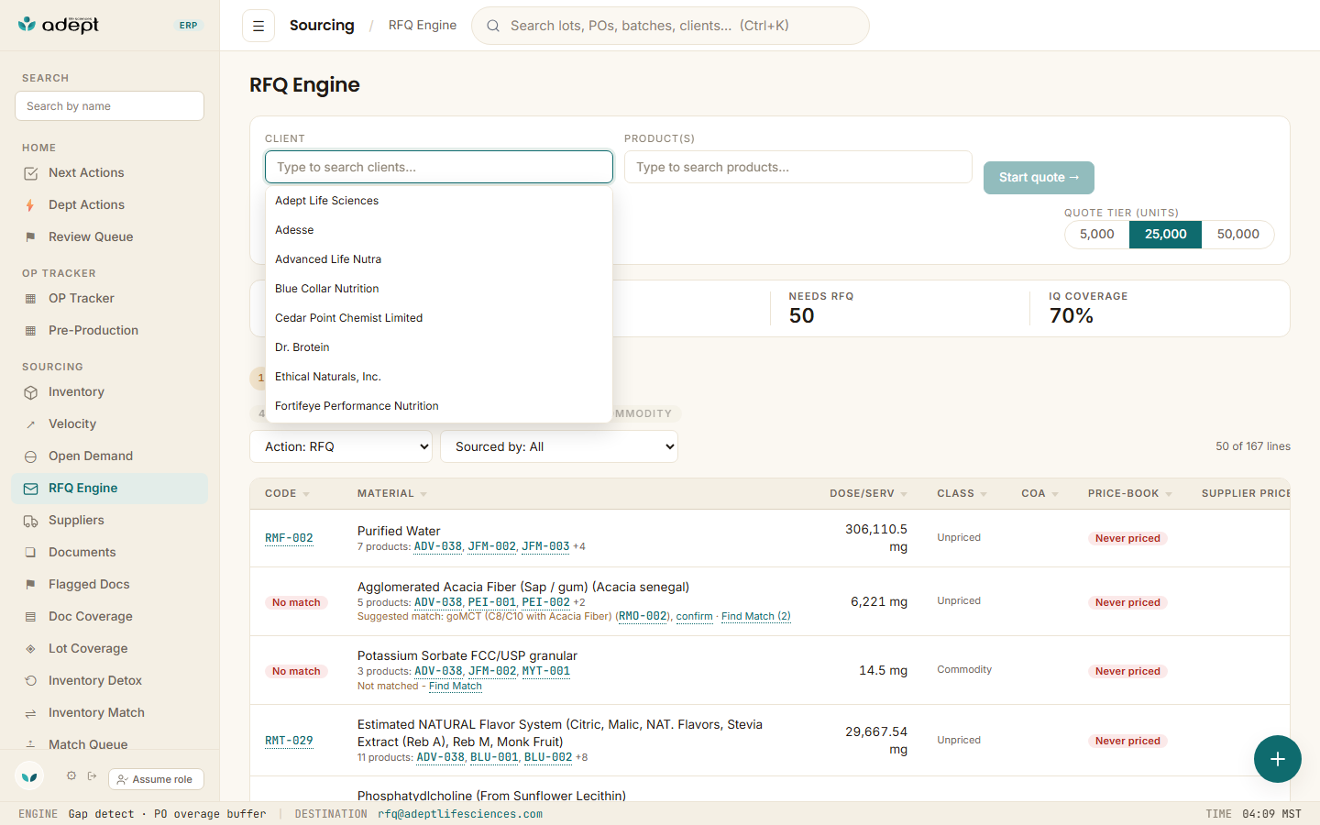Sort by the CLASS column header
Image resolution: width=1320 pixels, height=825 pixels.
click(x=962, y=493)
